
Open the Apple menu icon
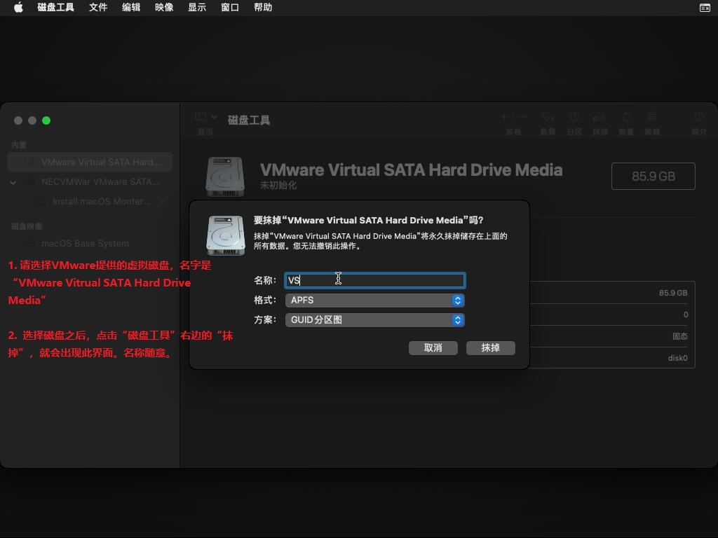click(x=19, y=8)
